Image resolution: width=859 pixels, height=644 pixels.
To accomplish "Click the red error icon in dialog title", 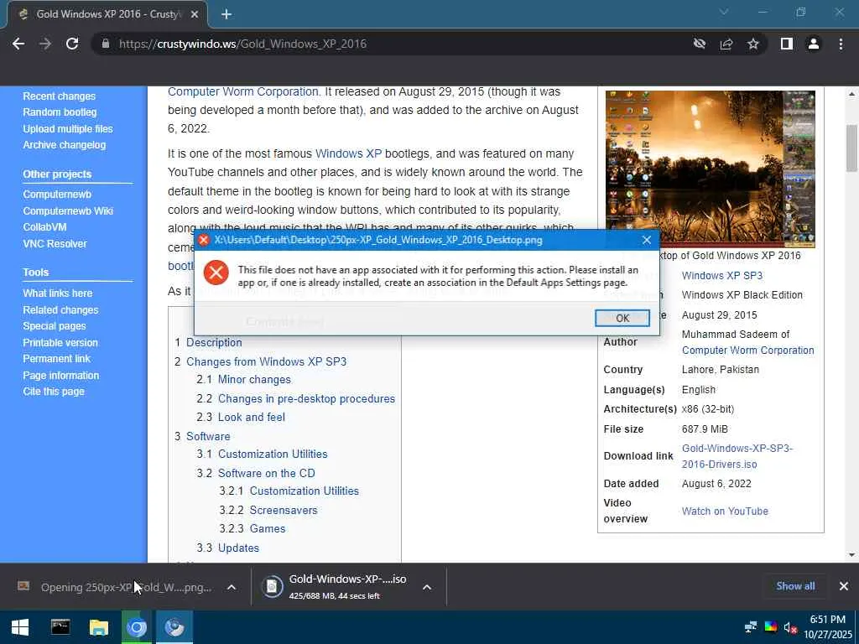I will (x=204, y=240).
